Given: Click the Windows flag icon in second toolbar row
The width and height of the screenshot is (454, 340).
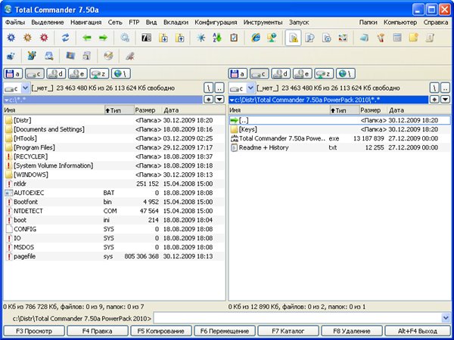Looking at the screenshot, I should click(70, 56).
